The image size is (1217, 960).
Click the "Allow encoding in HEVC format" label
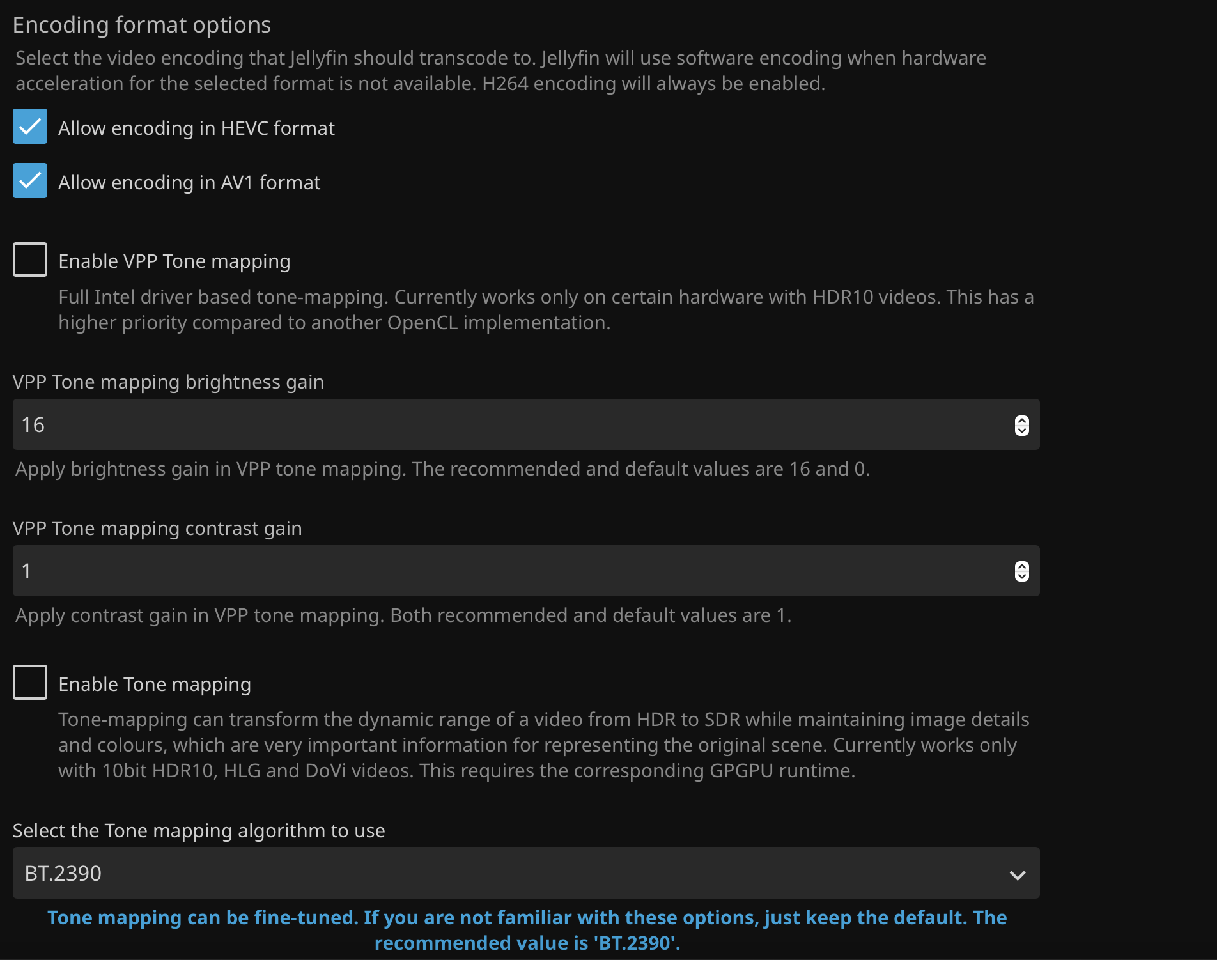point(196,128)
